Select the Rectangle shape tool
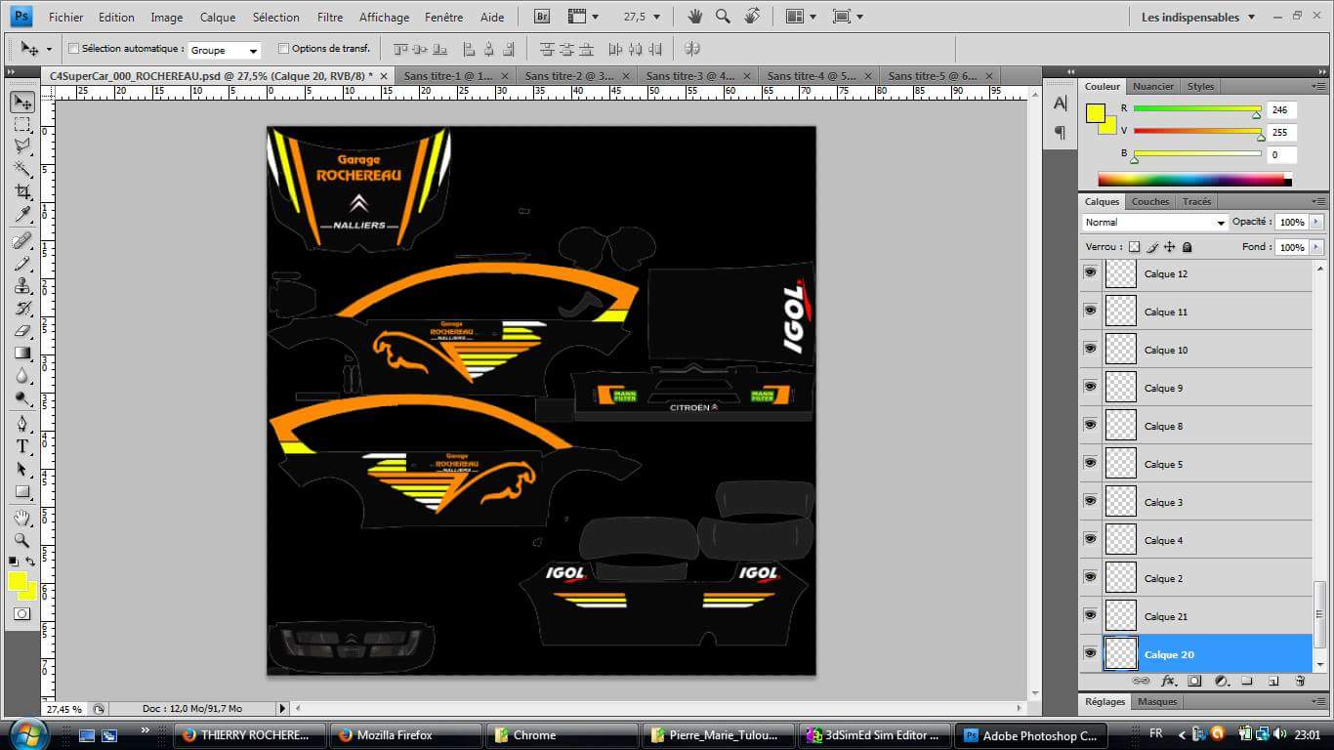Viewport: 1334px width, 750px height. (x=22, y=491)
